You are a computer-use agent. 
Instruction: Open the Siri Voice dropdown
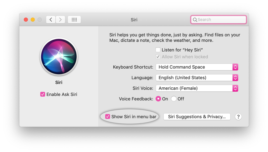click(197, 88)
